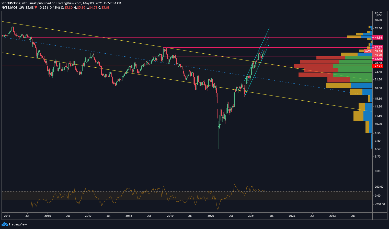
Task: Click the USD currency label on price axis
Action: pyautogui.click(x=380, y=15)
